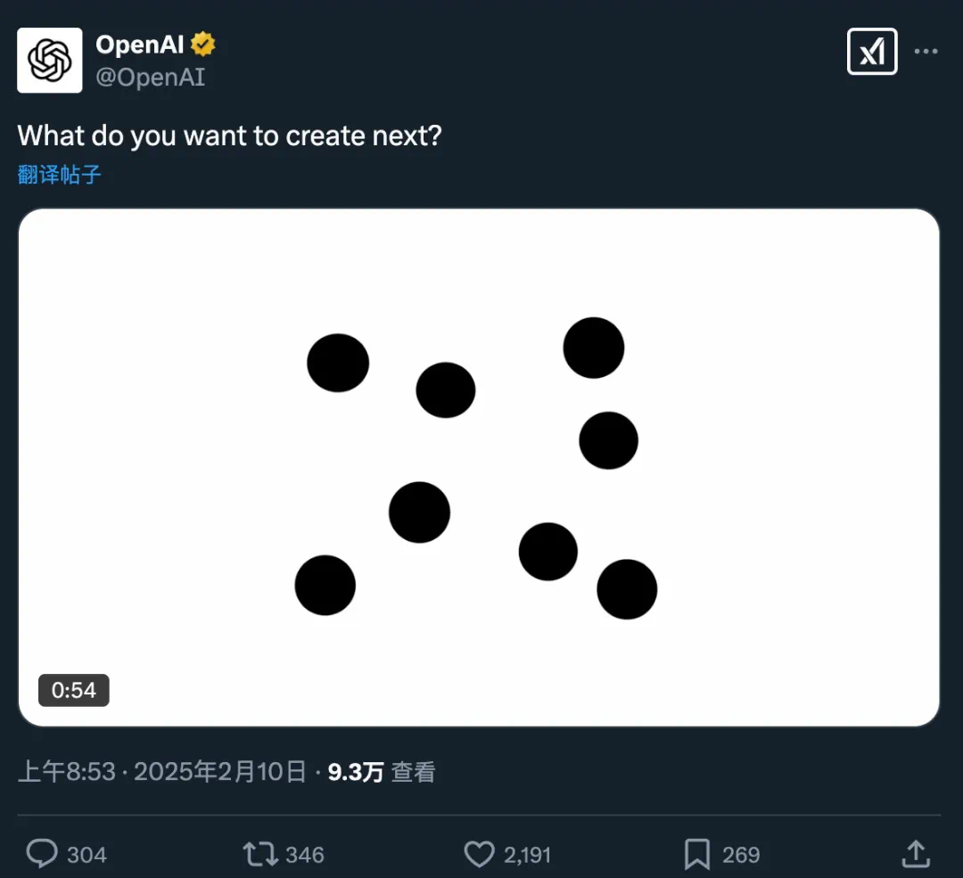Click OpenAI's gold verification badge
The image size is (963, 878).
[204, 43]
